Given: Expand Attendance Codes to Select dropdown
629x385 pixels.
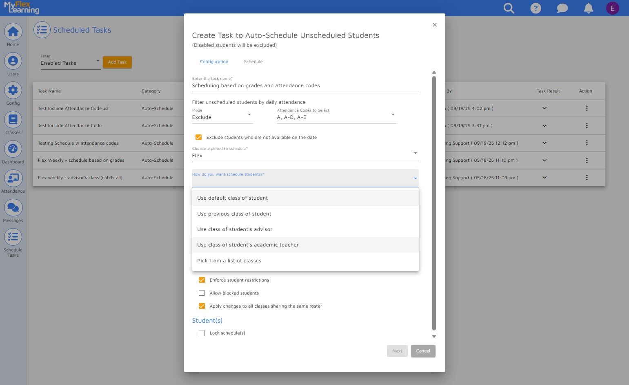Looking at the screenshot, I should [x=336, y=117].
